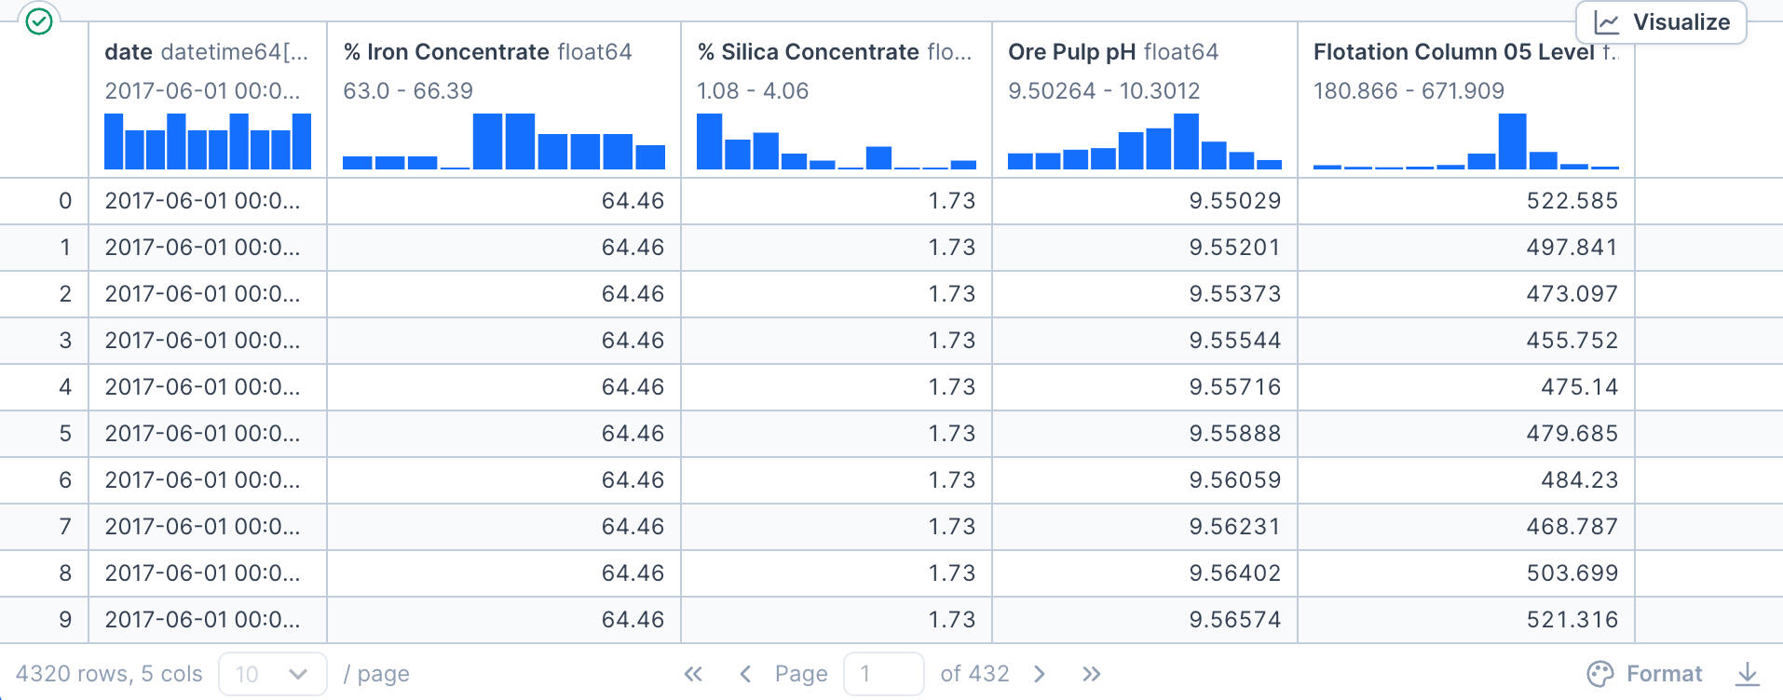Viewport: 1783px width, 700px height.
Task: Click the % Silica Concentrate histogram
Action: tap(836, 141)
